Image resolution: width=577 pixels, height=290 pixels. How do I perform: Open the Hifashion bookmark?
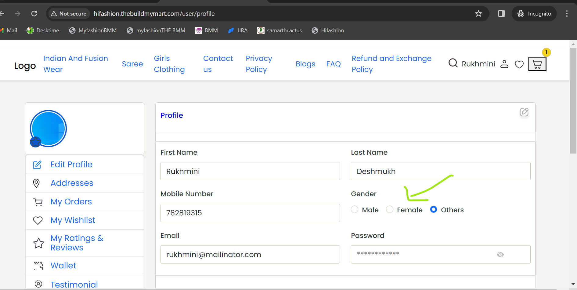[x=328, y=30]
